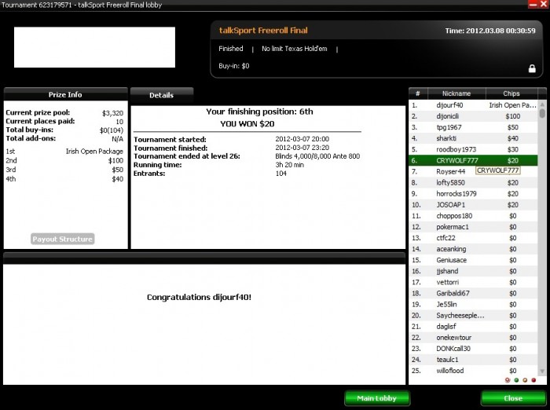Click the Payout Structure button
This screenshot has width=550, height=410.
[x=62, y=239]
